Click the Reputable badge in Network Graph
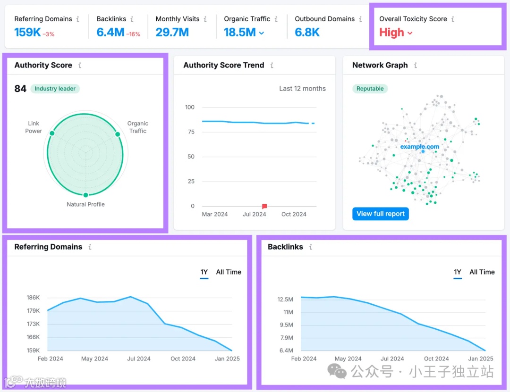 [370, 89]
